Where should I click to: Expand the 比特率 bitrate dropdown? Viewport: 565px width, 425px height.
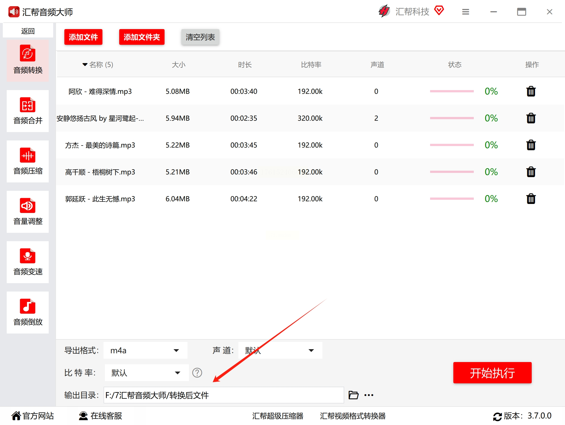point(146,373)
